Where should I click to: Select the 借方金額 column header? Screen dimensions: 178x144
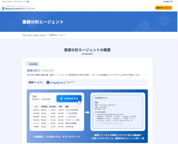[52, 107]
